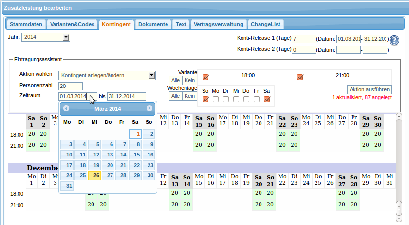
Task: Uncheck the Saturday (Sa) weekday checkbox
Action: tap(267, 99)
